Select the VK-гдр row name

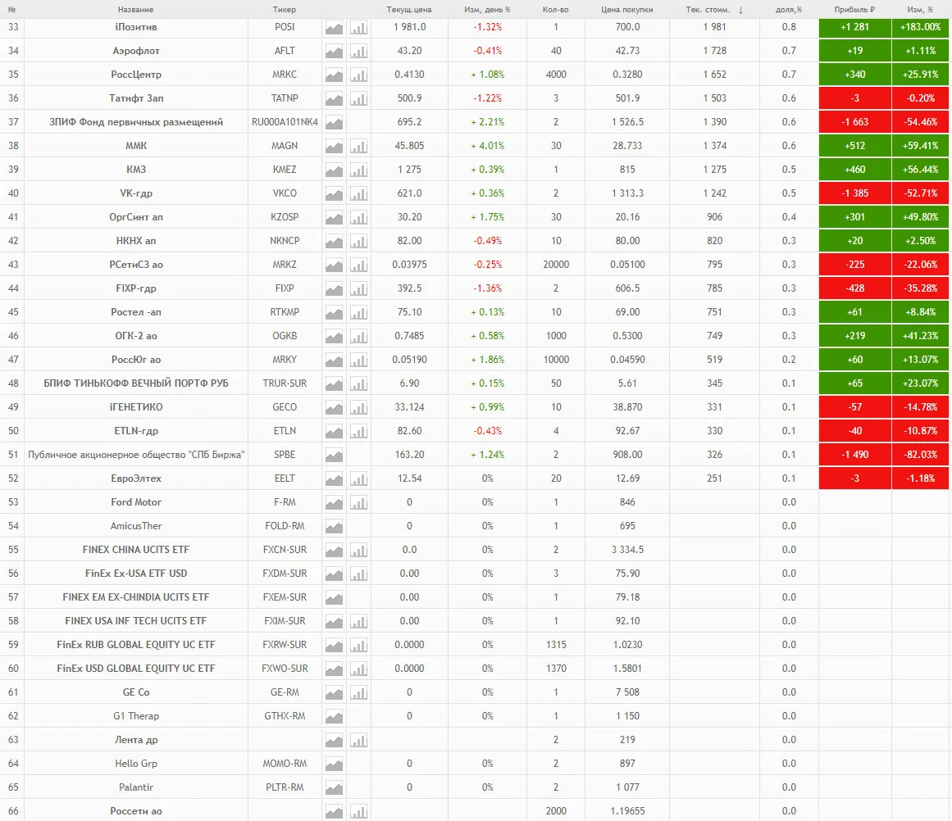(136, 193)
